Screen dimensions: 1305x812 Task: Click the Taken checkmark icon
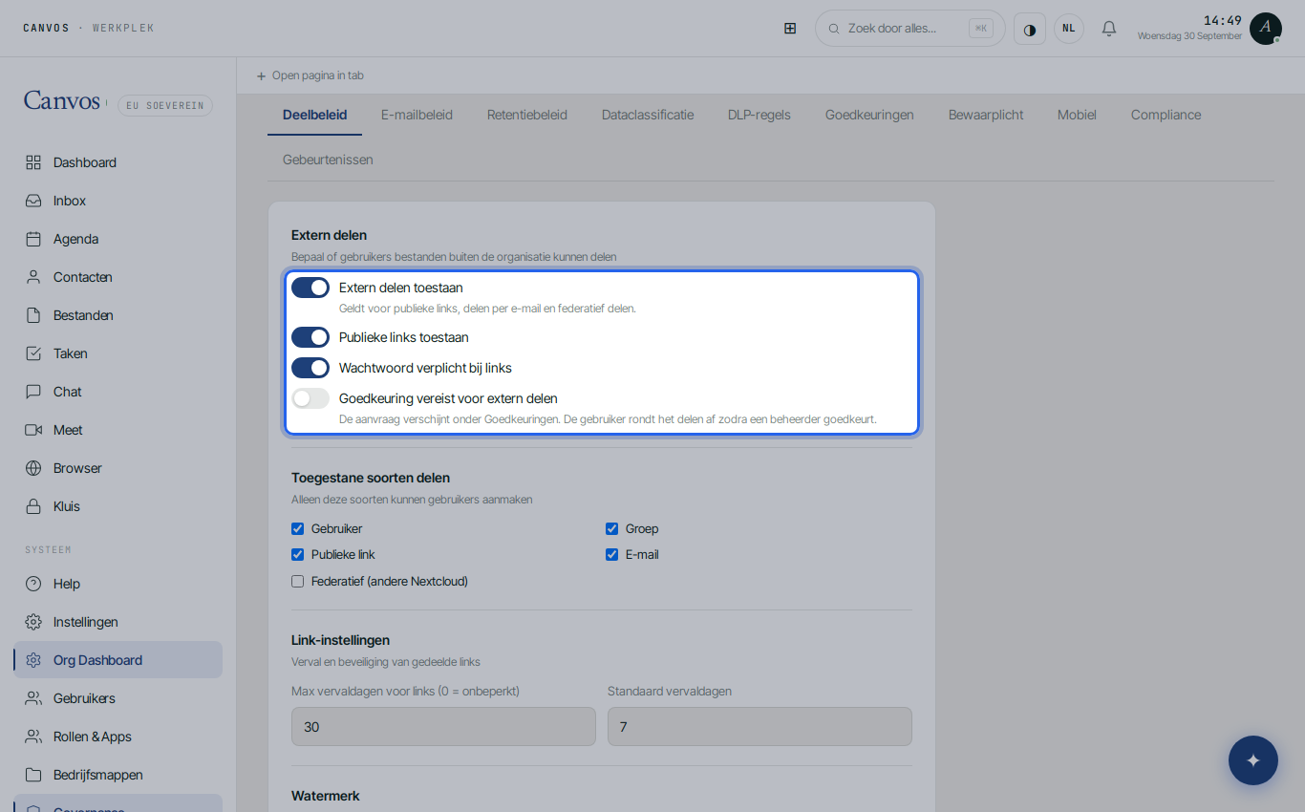coord(33,353)
